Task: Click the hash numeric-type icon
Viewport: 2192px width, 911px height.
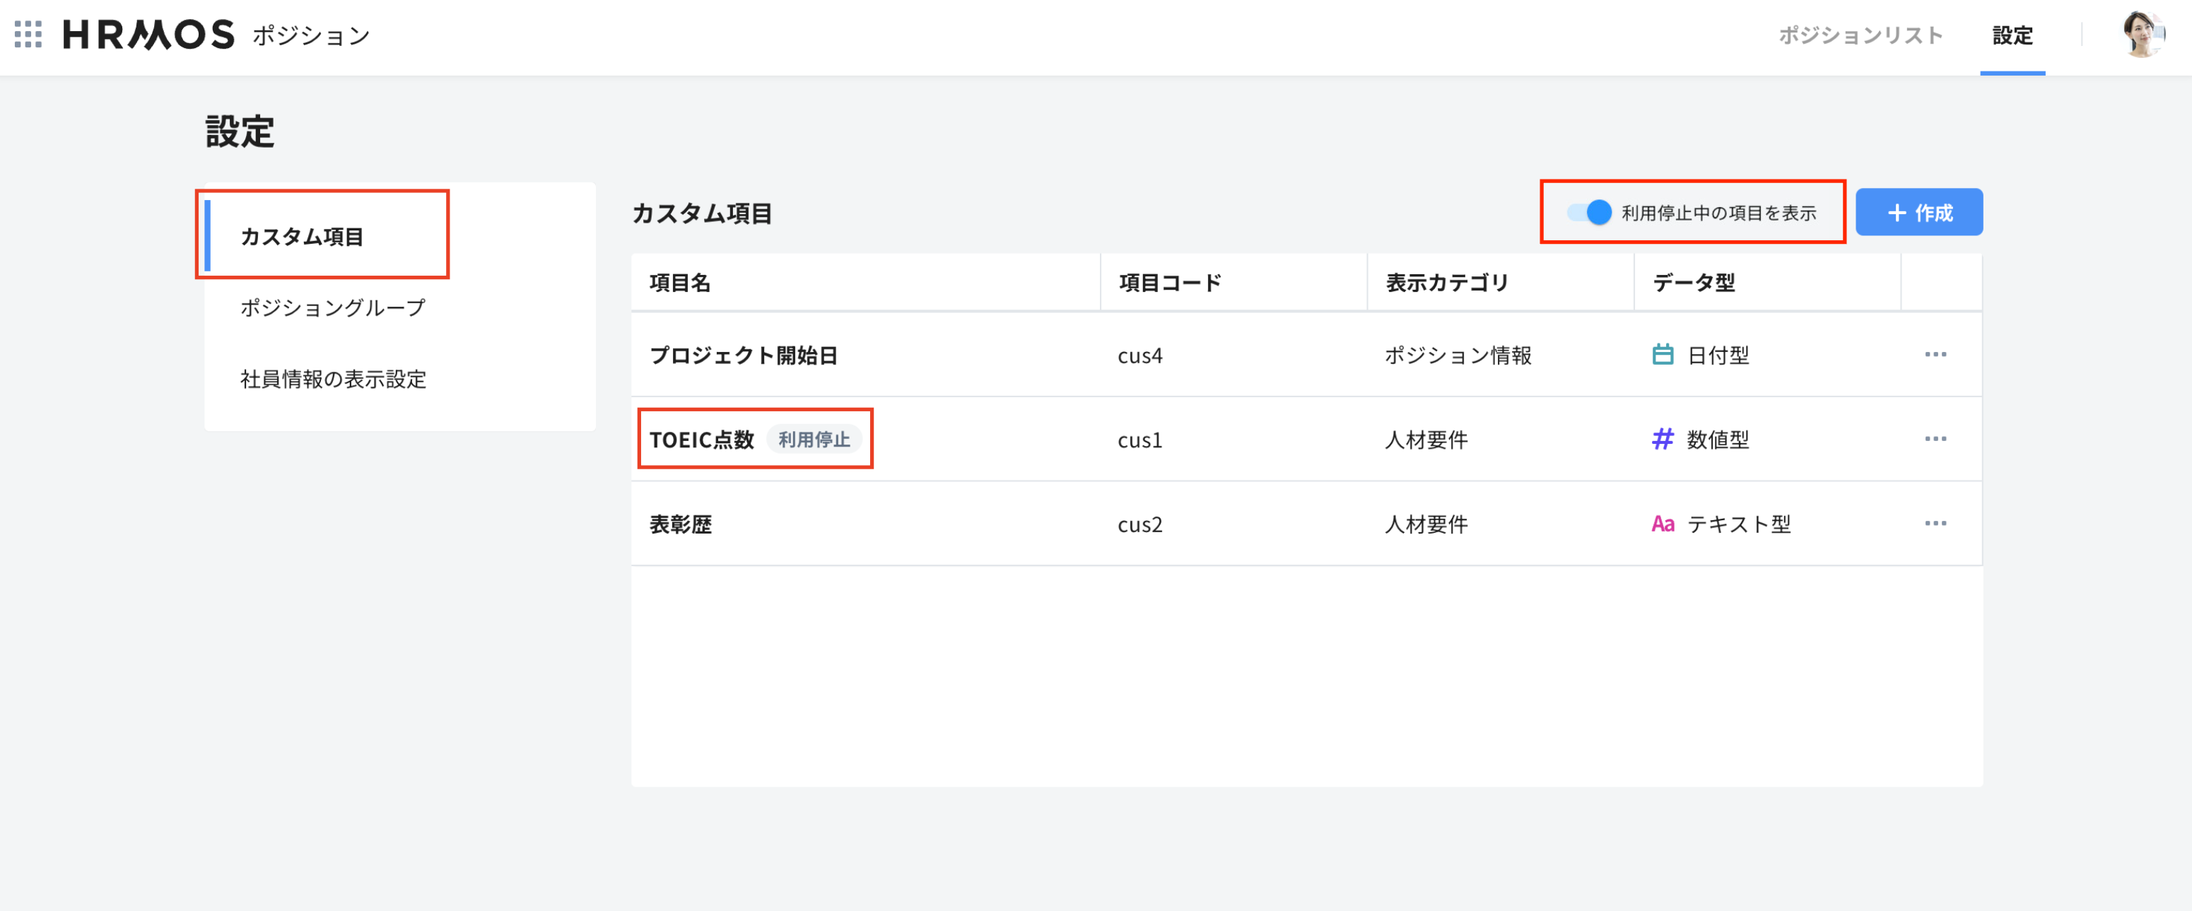Action: point(1662,439)
